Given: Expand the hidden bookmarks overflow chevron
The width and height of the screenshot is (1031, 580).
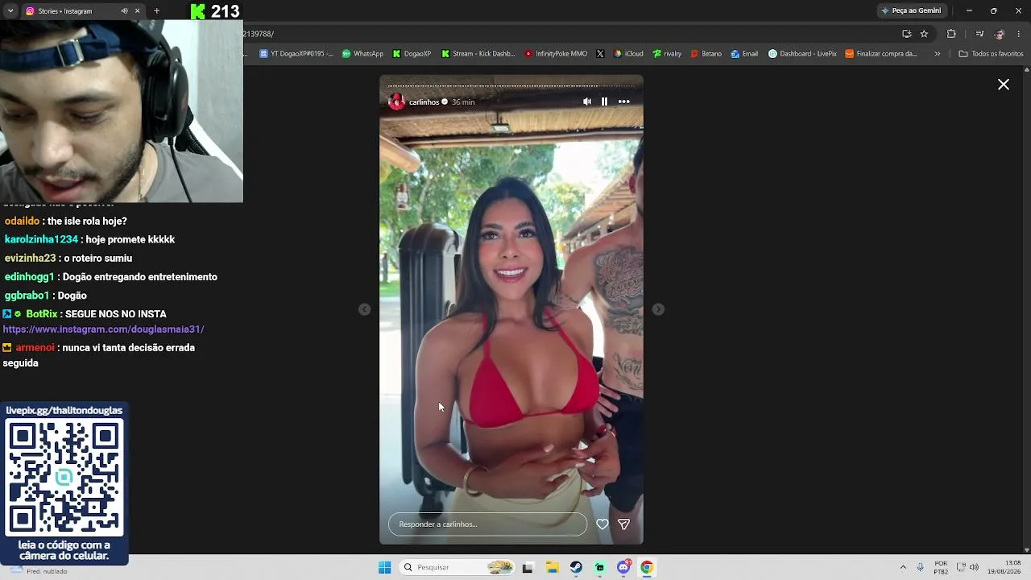Looking at the screenshot, I should click(x=937, y=54).
